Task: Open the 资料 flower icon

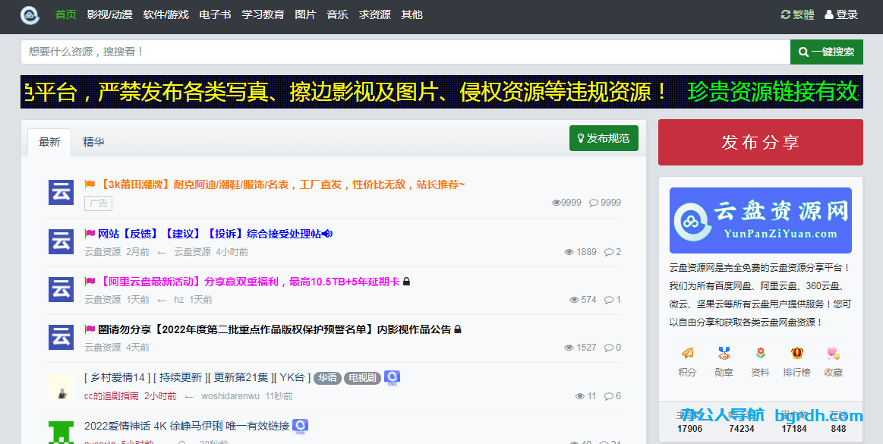Action: [x=760, y=354]
